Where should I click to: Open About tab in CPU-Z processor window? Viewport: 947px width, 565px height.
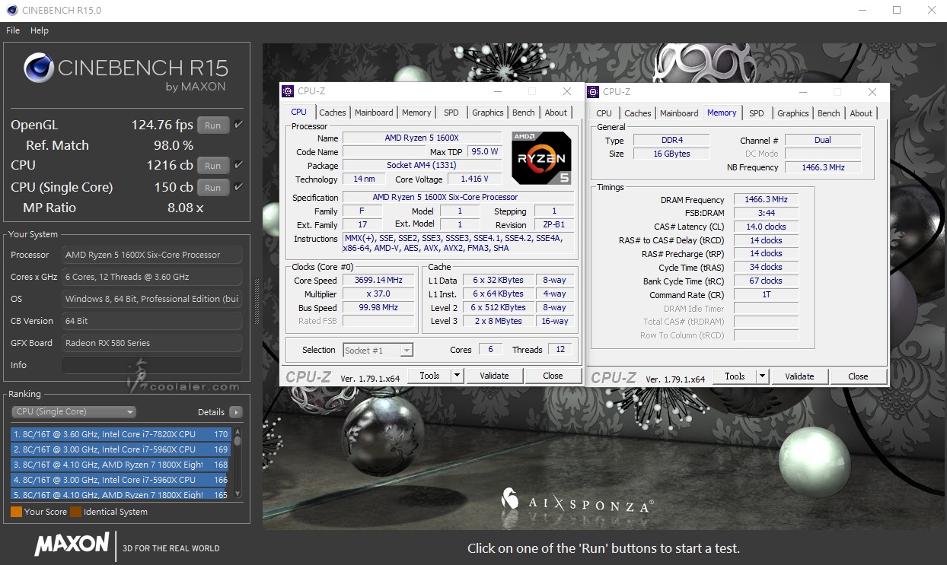[x=556, y=113]
